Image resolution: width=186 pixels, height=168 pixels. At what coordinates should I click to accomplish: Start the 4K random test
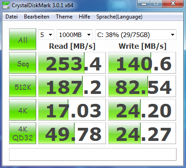(x=23, y=110)
